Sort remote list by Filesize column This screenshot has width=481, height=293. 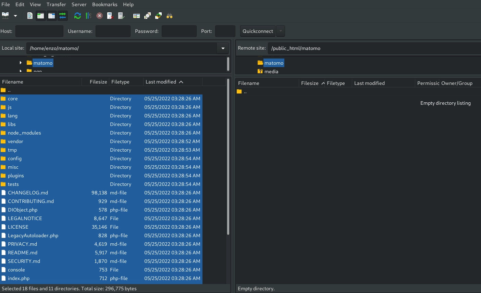coord(311,83)
